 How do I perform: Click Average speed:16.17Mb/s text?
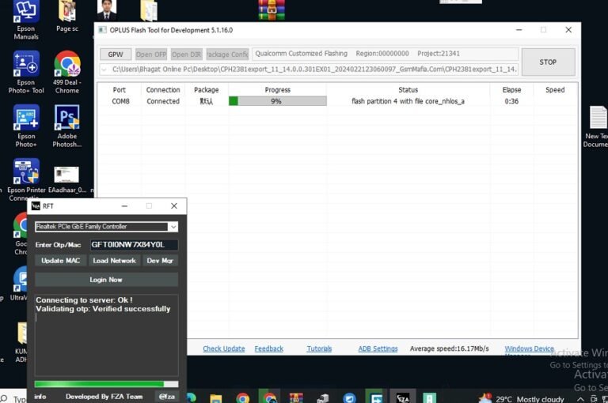449,348
